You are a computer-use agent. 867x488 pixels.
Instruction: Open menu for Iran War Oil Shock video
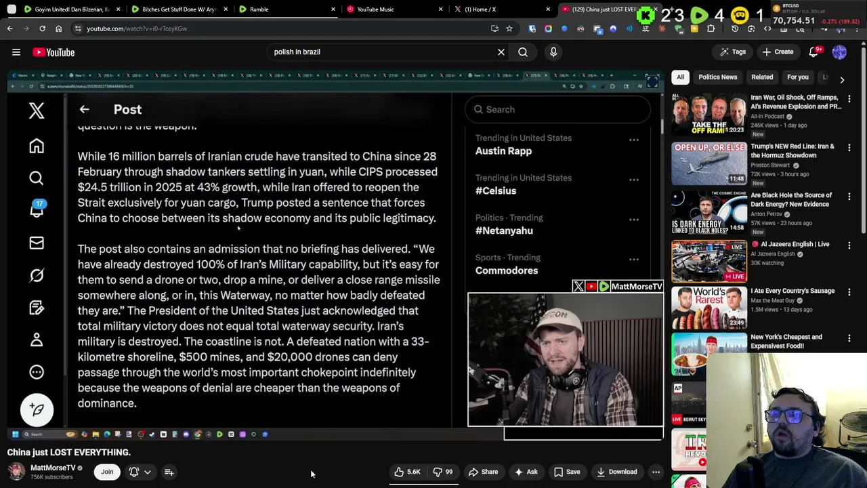pyautogui.click(x=849, y=99)
